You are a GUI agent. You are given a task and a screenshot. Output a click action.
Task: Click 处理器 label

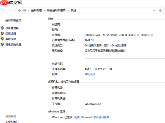56,35
